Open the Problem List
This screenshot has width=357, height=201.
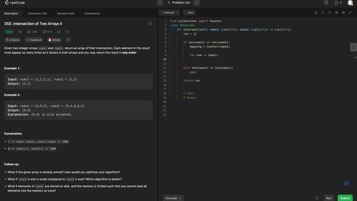[x=178, y=3]
